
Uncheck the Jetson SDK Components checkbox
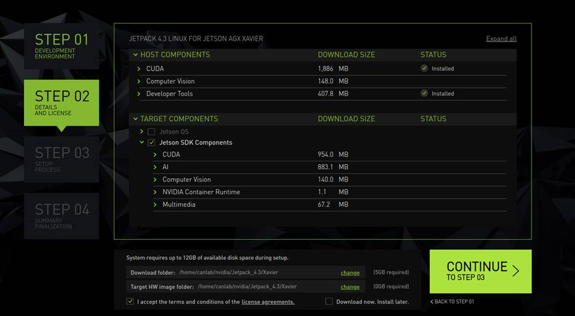click(151, 142)
